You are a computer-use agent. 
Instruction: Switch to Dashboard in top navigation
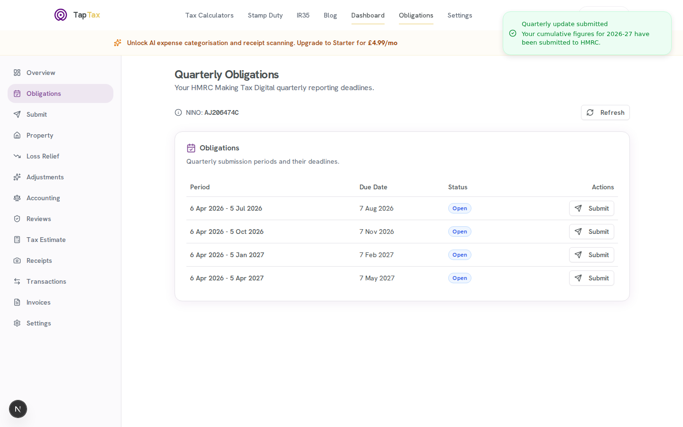368,15
